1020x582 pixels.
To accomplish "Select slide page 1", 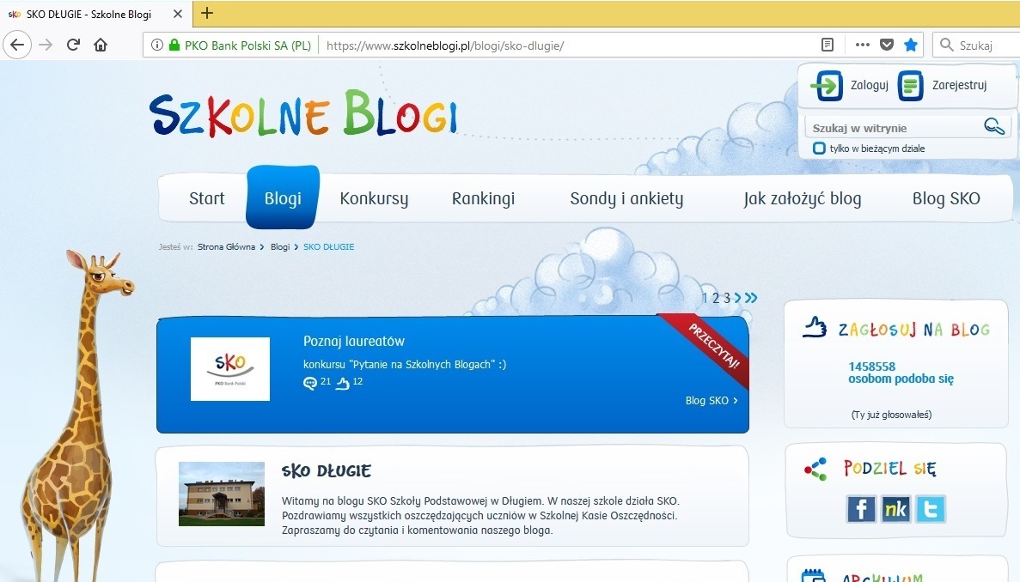I will [705, 298].
